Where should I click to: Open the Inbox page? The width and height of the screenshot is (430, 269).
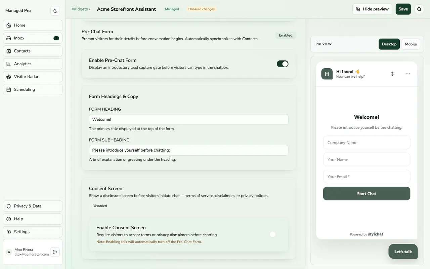33,38
